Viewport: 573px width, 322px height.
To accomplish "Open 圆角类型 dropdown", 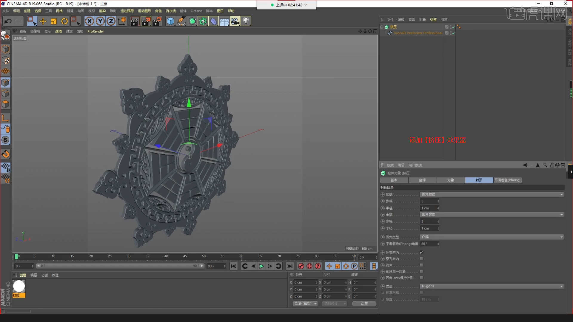I will (x=492, y=237).
